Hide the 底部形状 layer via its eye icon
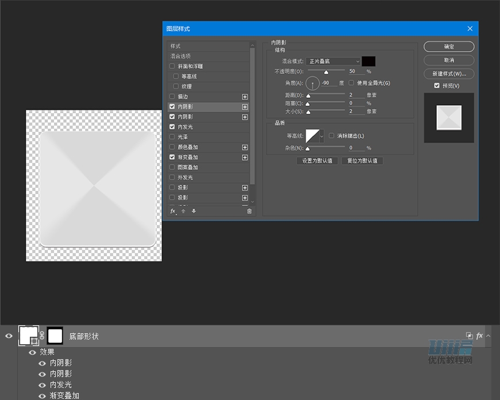The width and height of the screenshot is (500, 400). [9, 336]
